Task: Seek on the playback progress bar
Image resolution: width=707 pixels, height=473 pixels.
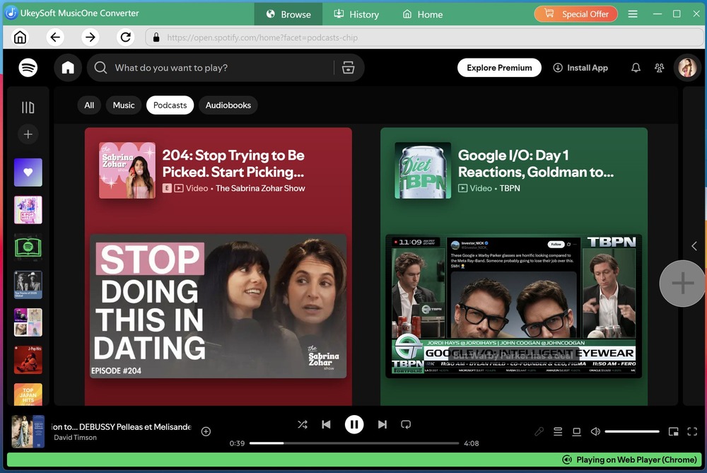Action: [x=354, y=443]
